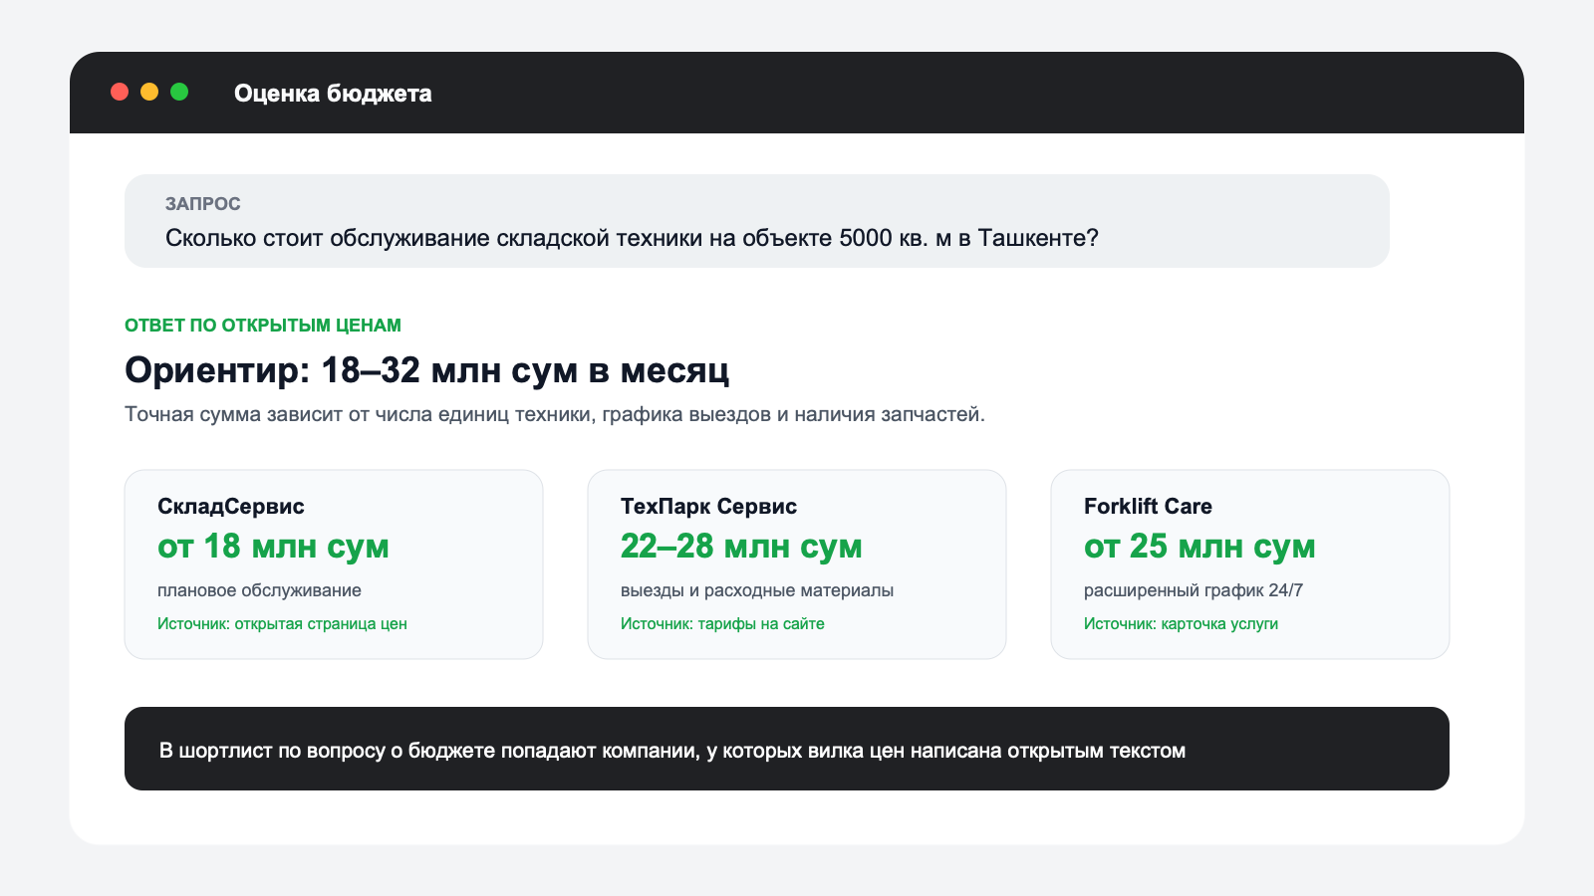Click 'расширенный график 24/7' description
Screen dimensions: 1594x896
1194,590
